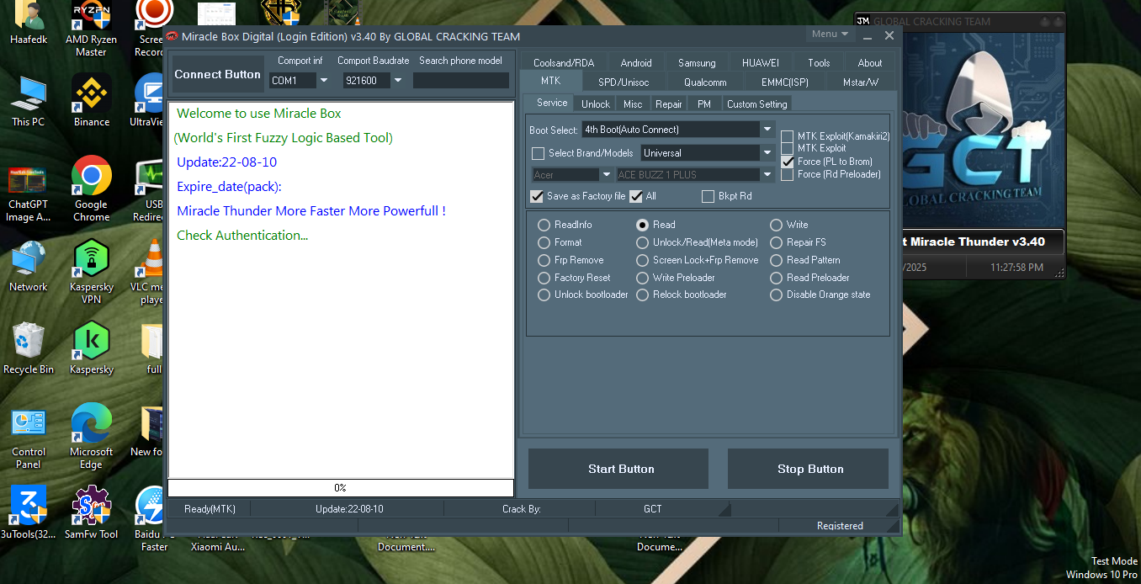Enable the MTK Exploit(Kamakiri2) checkbox

[x=788, y=136]
